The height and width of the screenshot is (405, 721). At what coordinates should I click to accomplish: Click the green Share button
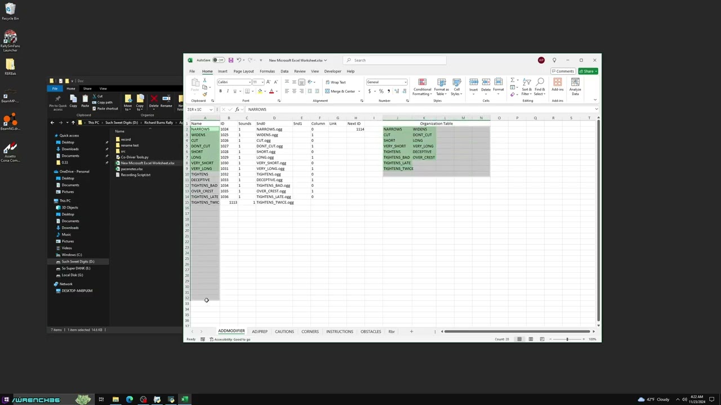[588, 71]
